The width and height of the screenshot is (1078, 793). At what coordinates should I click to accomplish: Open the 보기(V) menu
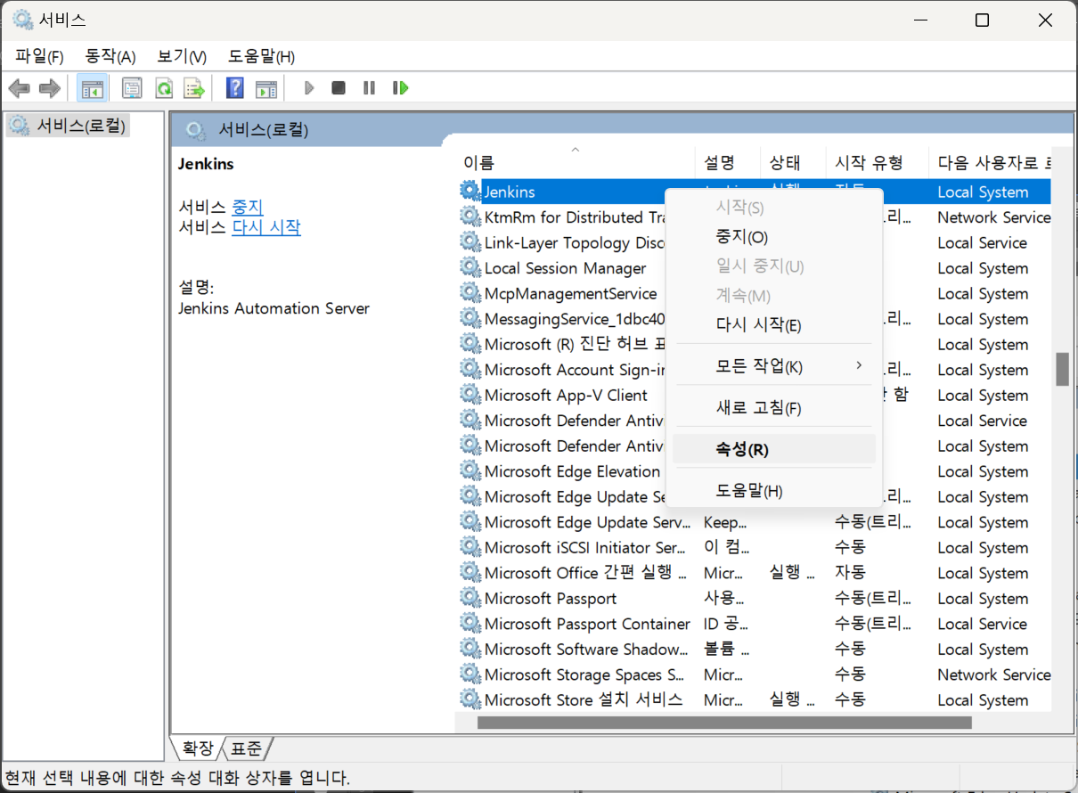coord(182,57)
